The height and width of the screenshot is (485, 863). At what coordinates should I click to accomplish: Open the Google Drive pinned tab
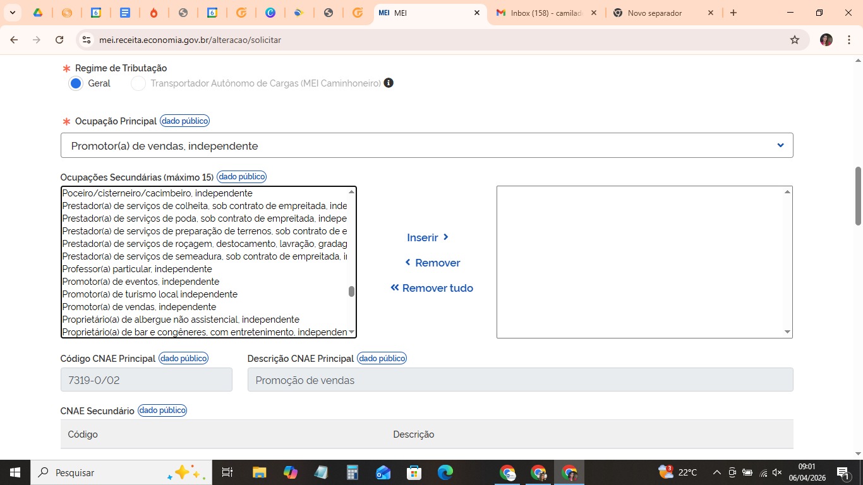(x=38, y=13)
